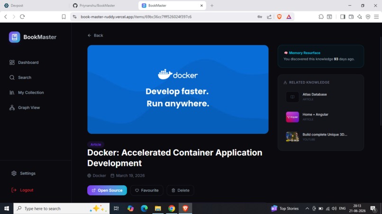The width and height of the screenshot is (382, 214).
Task: Reload the page
Action: click(x=22, y=17)
